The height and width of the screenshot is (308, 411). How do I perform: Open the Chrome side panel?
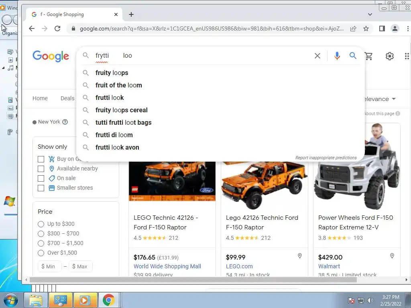pyautogui.click(x=382, y=28)
